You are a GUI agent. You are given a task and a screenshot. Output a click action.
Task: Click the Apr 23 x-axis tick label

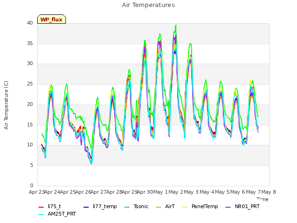tap(37, 192)
